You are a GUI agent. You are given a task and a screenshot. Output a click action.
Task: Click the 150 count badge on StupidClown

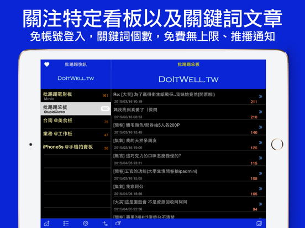(105, 108)
